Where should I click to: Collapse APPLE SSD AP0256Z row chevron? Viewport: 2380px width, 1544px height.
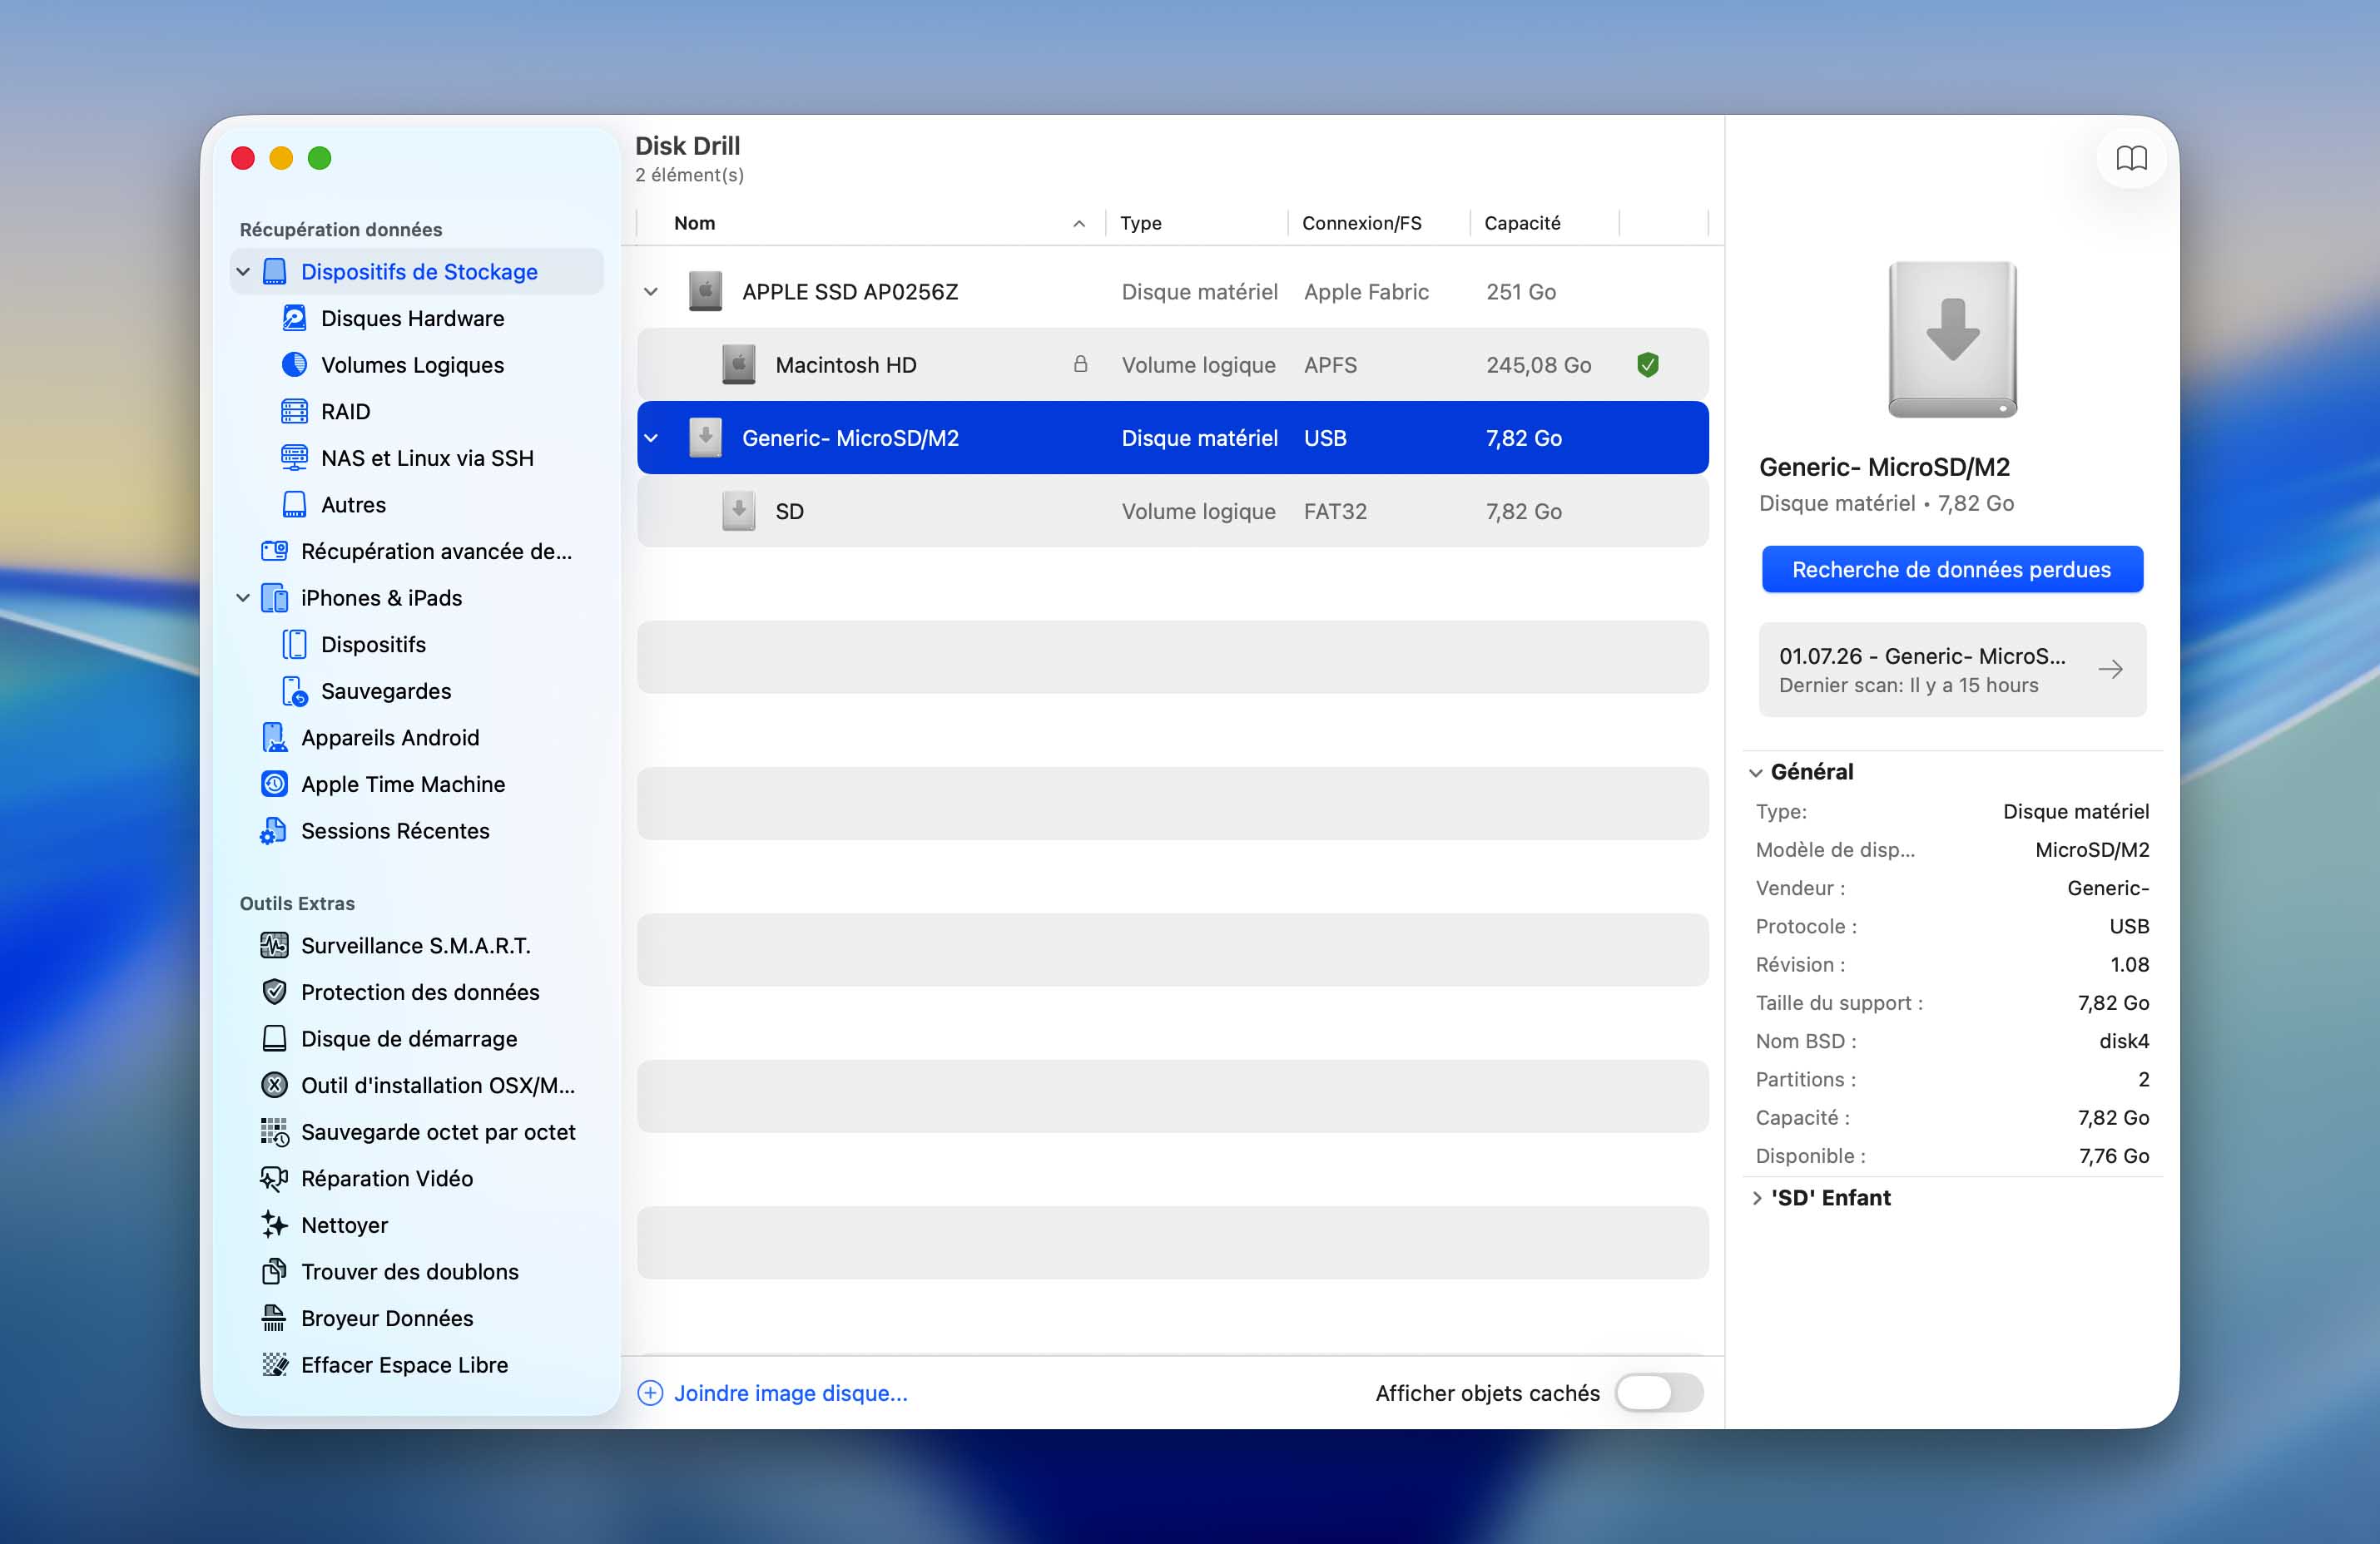pos(651,292)
